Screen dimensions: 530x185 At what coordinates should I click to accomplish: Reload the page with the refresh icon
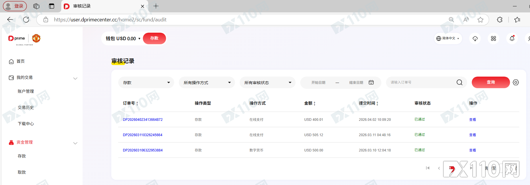[x=26, y=19]
